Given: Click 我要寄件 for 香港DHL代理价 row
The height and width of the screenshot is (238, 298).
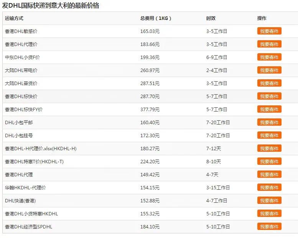Looking at the screenshot, I should 269,44.
